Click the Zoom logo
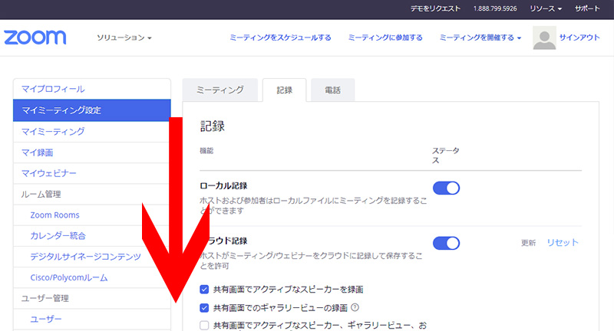 tap(35, 38)
